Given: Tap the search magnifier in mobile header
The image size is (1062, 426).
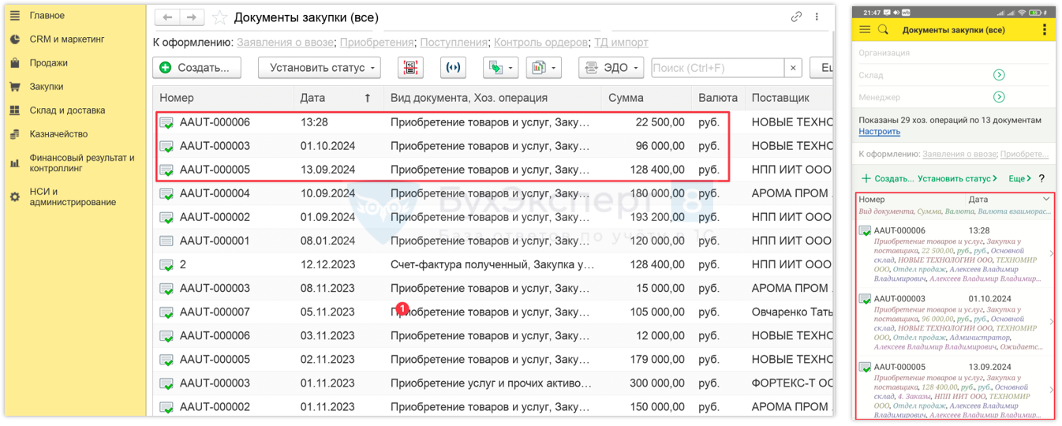Looking at the screenshot, I should [883, 30].
